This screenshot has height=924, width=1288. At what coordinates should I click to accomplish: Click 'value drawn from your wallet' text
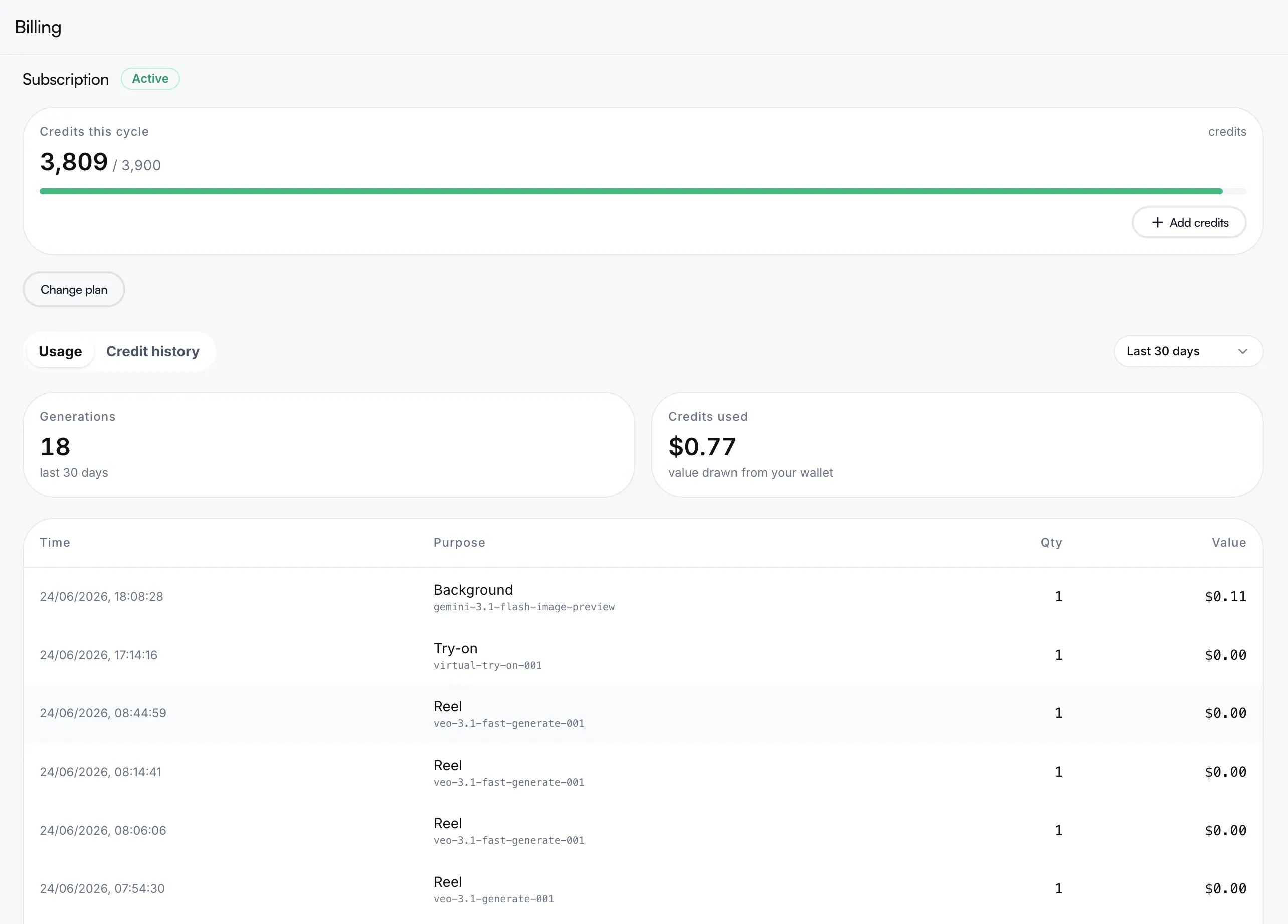pyautogui.click(x=750, y=472)
